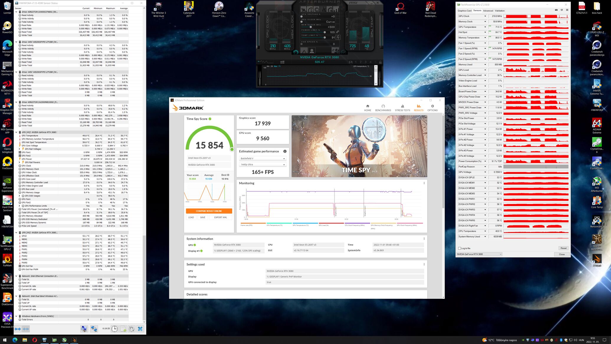The height and width of the screenshot is (344, 611).
Task: Go to 3DMark Benchmarks tab
Action: pyautogui.click(x=383, y=108)
